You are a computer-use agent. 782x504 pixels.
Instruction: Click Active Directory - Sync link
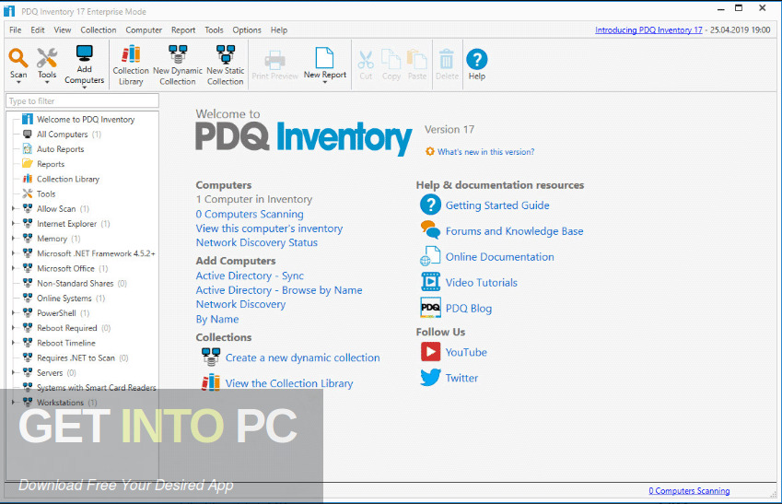tap(250, 275)
